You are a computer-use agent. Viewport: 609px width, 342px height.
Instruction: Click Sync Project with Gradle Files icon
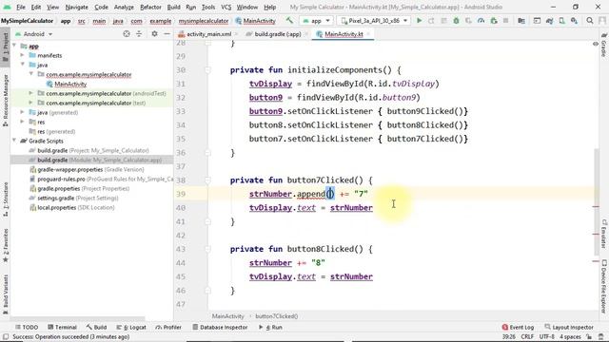550,21
